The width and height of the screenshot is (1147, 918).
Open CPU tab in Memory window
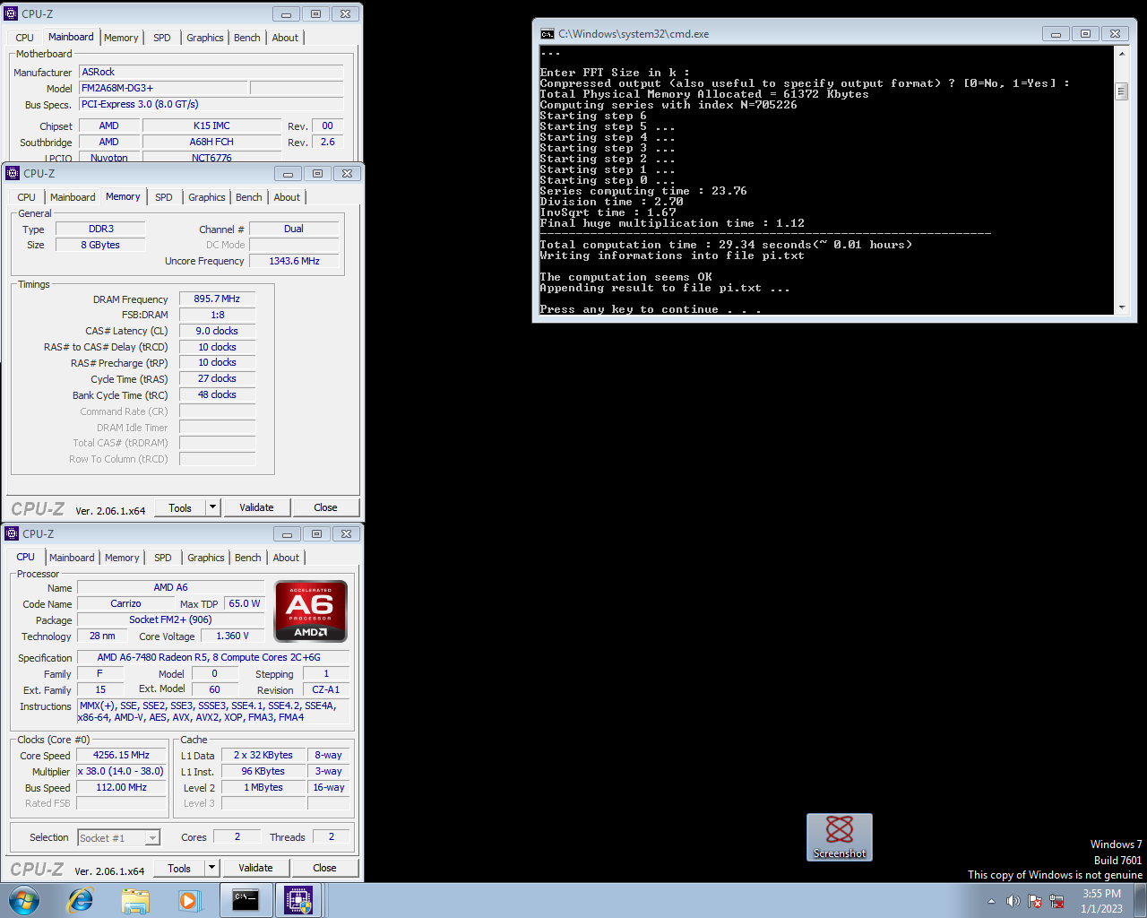[27, 197]
